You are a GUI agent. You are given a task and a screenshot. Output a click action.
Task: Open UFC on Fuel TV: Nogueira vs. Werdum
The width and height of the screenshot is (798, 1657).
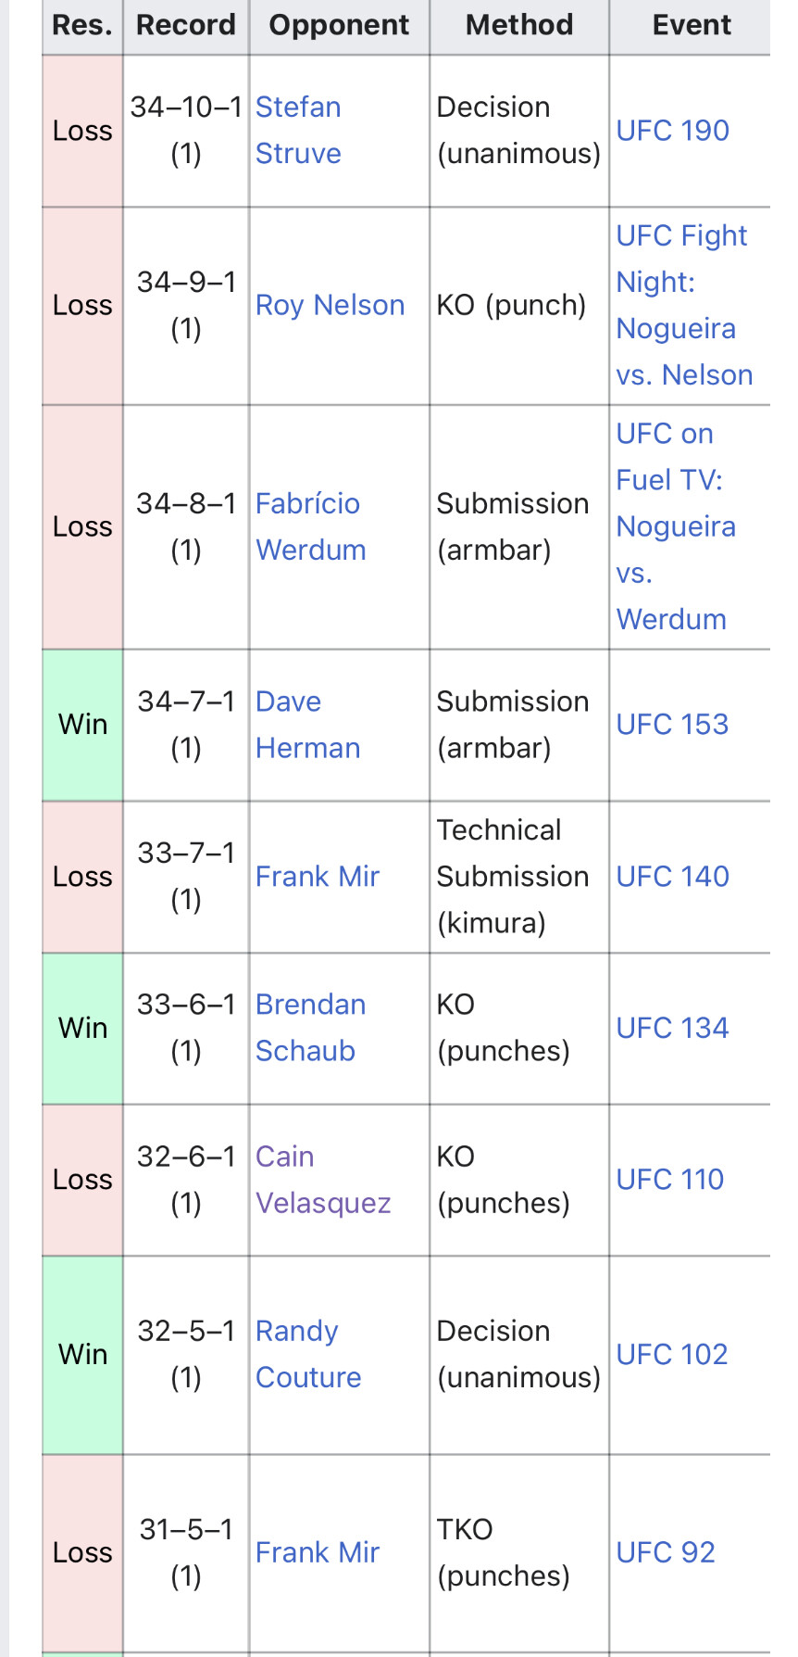tap(676, 526)
